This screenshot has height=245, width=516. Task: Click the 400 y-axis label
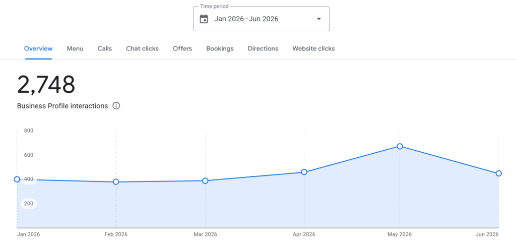pos(29,179)
